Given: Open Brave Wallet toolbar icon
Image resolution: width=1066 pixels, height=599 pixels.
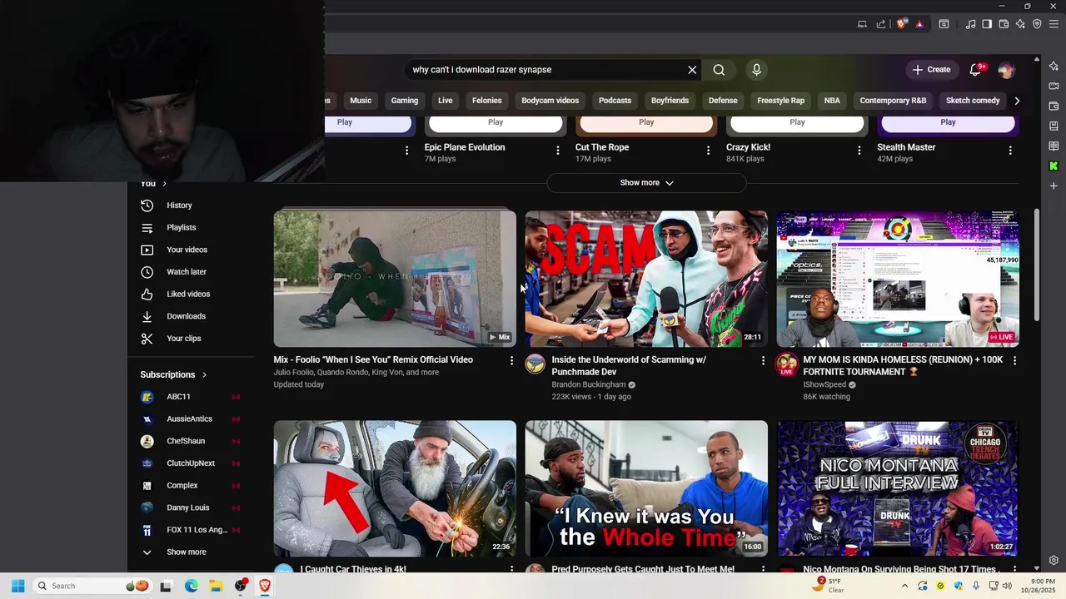Looking at the screenshot, I should pos(1004,24).
